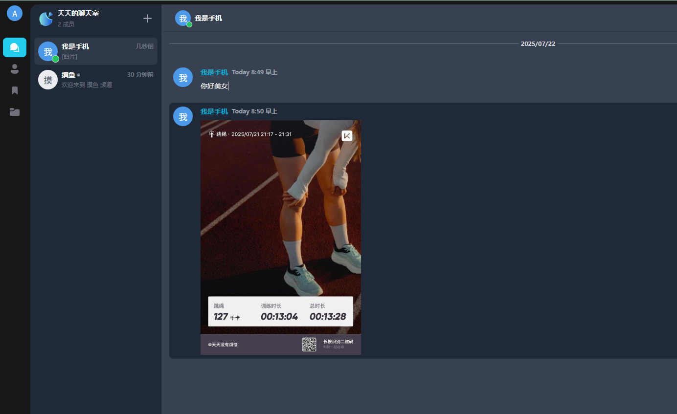Click the 我是手机 avatar in chat header
Image resolution: width=677 pixels, height=414 pixels.
tap(183, 18)
